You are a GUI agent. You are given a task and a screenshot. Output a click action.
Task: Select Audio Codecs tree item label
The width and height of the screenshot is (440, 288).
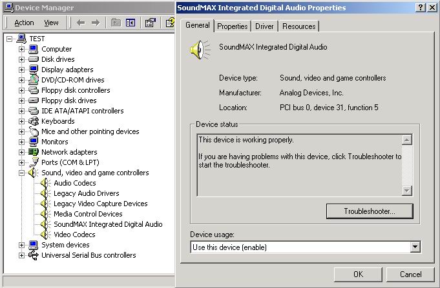pos(75,183)
